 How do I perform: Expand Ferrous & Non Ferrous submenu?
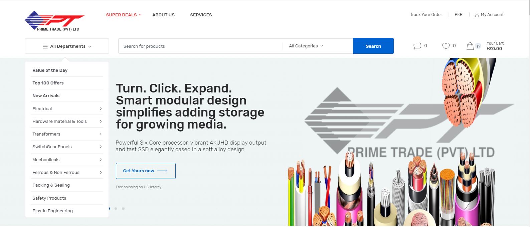pos(101,173)
